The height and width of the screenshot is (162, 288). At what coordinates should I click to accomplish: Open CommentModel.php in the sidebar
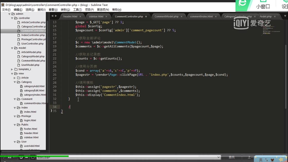(33, 61)
